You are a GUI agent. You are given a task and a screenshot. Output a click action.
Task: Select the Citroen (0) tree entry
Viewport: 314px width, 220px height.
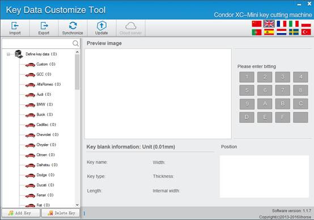click(46, 155)
